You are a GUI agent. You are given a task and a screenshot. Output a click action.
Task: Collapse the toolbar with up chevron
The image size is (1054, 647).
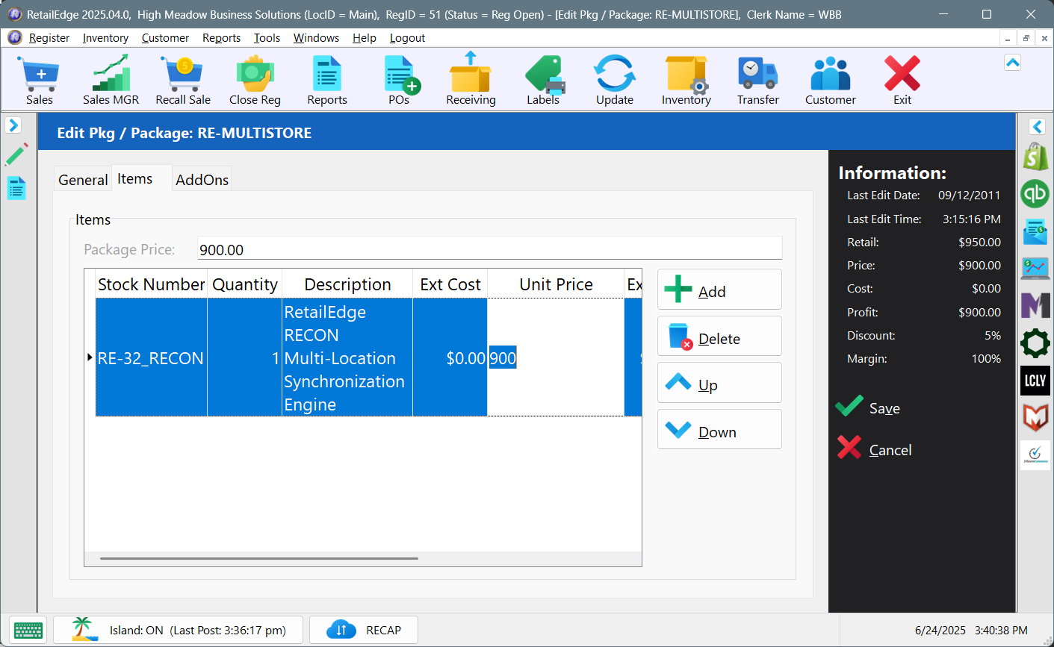click(x=1013, y=63)
